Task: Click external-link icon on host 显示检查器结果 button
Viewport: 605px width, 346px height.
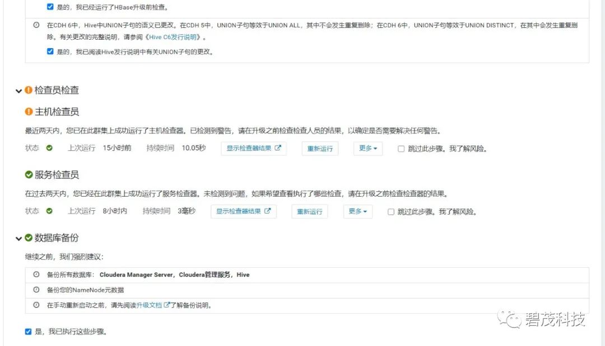Action: point(278,148)
